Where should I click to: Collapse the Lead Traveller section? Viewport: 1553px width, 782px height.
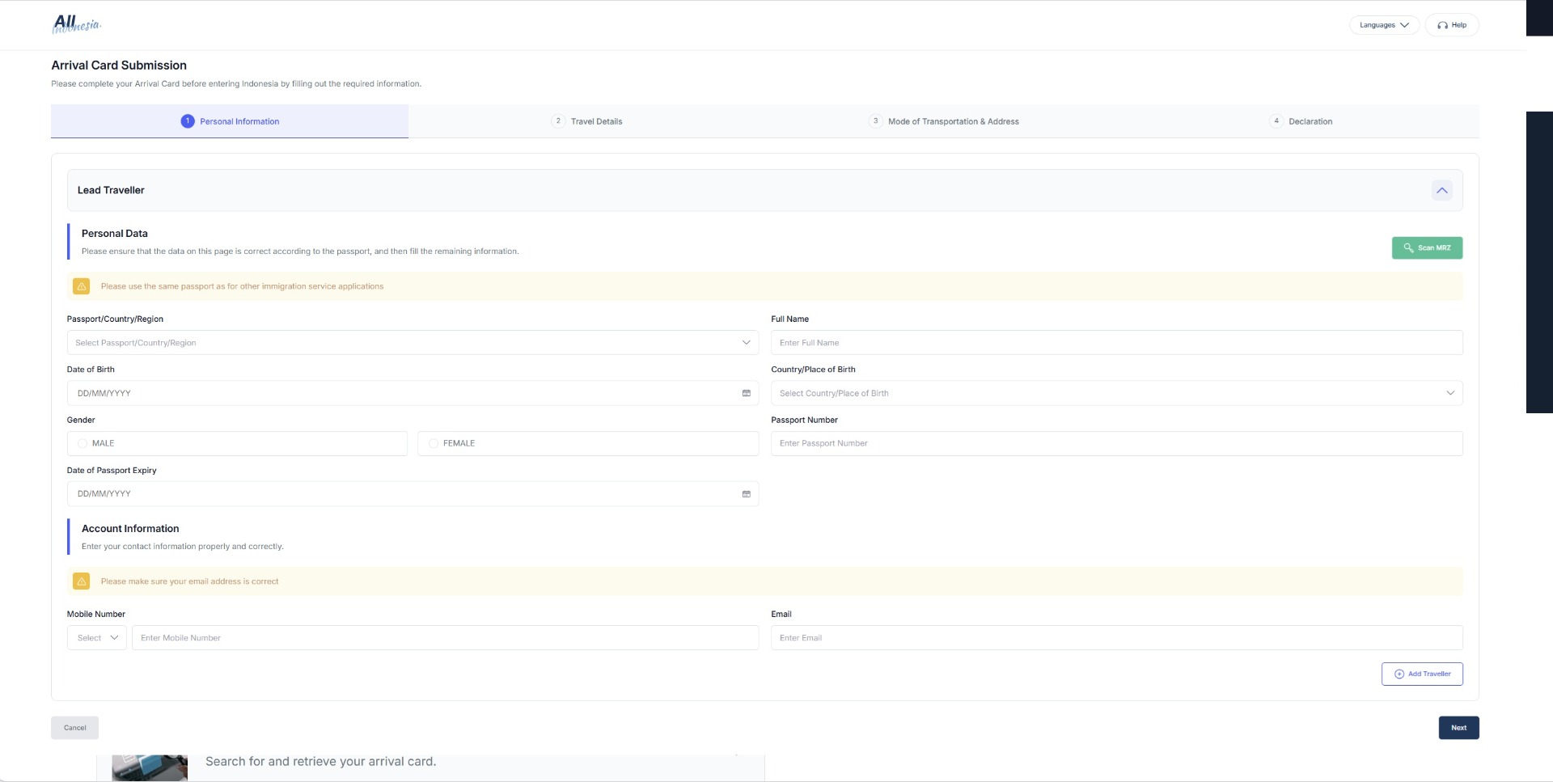click(1441, 191)
